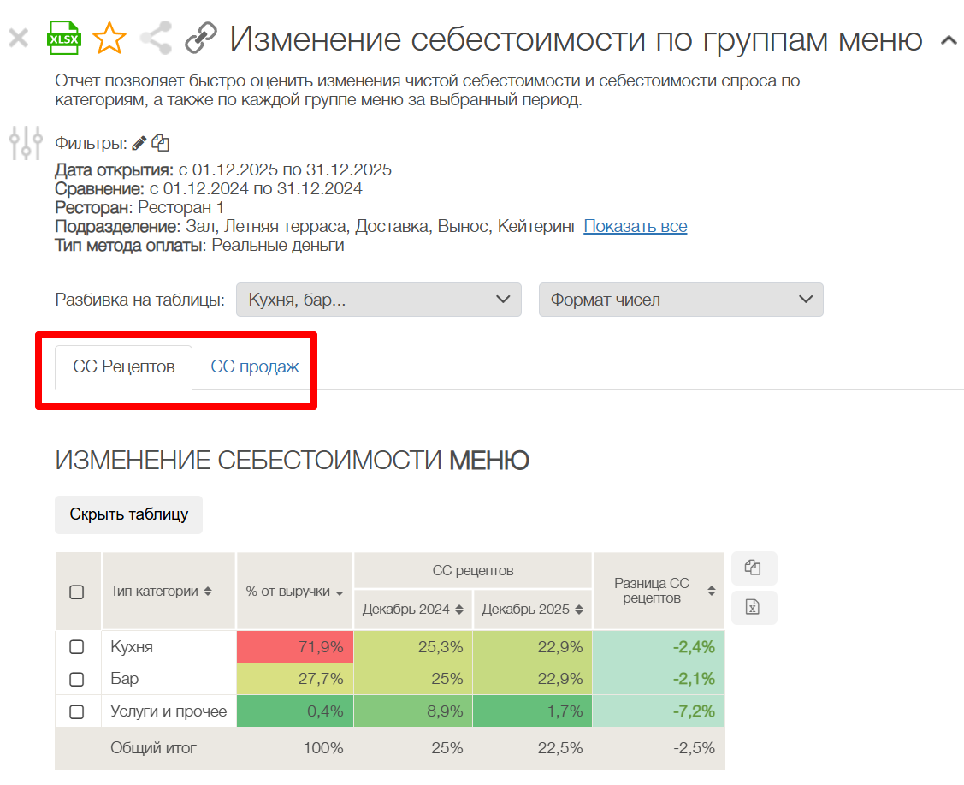Screen dimensions: 964x785
Task: Select all rows via header checkbox
Action: click(x=76, y=592)
